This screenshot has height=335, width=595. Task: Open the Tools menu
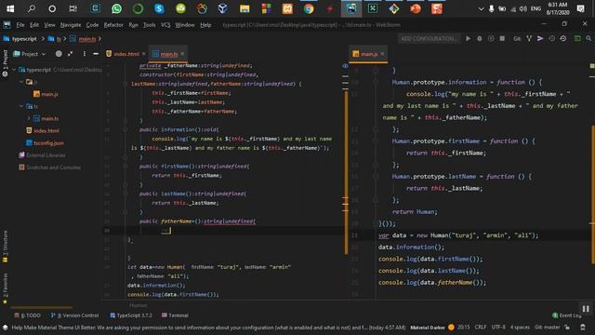coord(149,25)
